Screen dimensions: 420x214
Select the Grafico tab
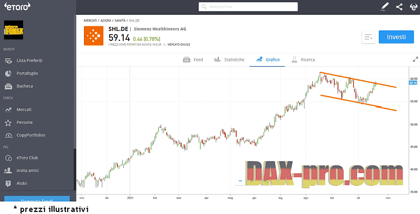pos(267,60)
